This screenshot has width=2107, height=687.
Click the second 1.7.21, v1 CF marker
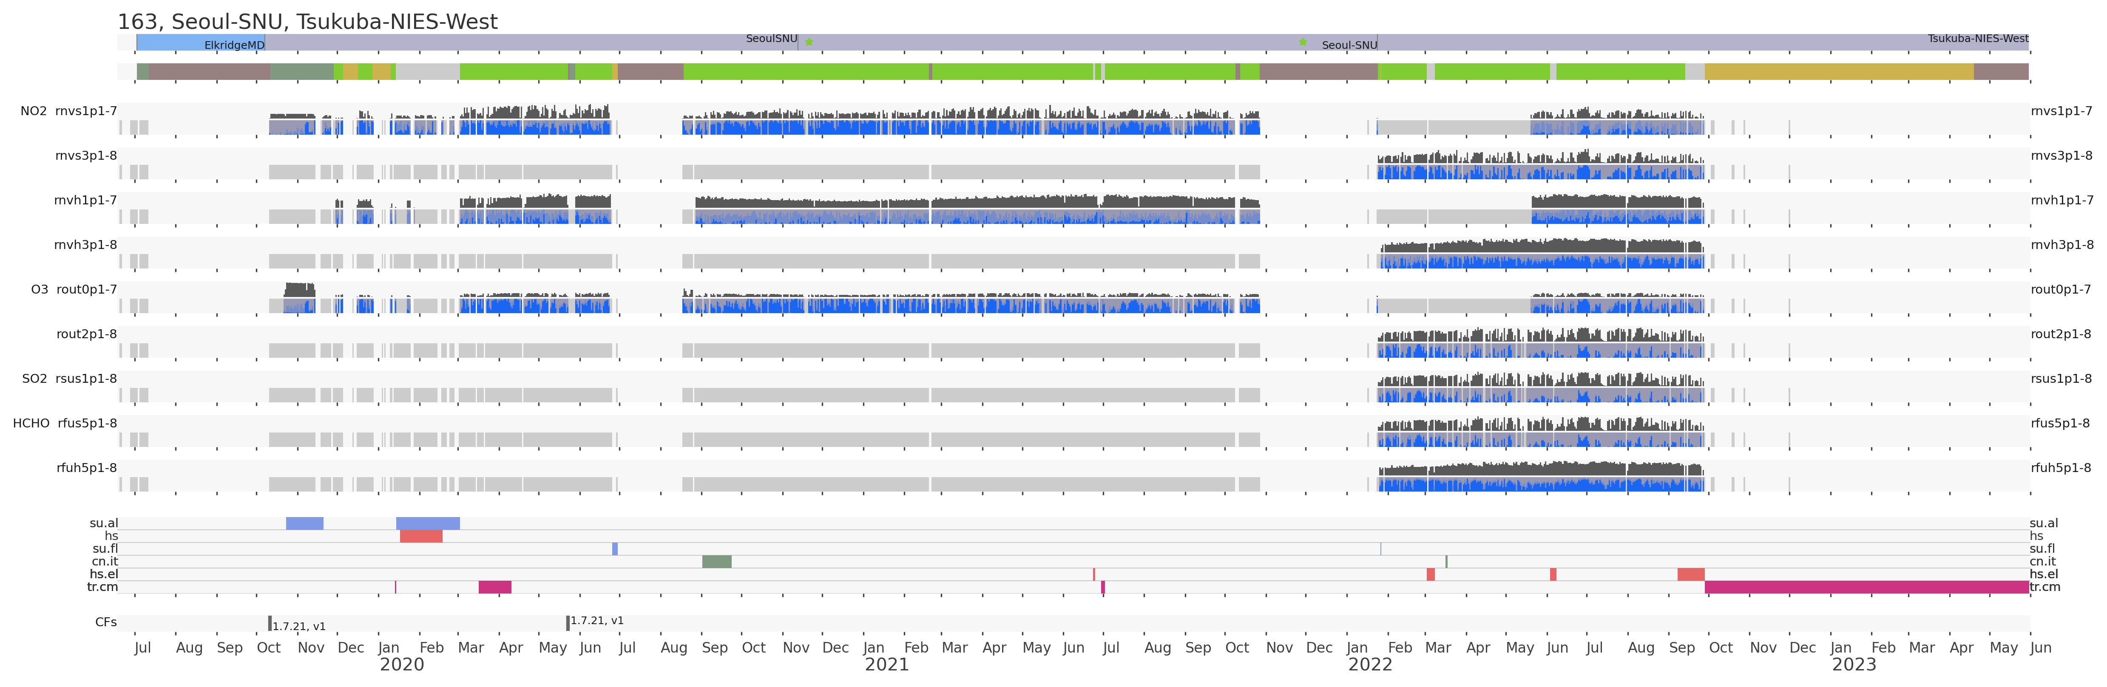point(568,623)
